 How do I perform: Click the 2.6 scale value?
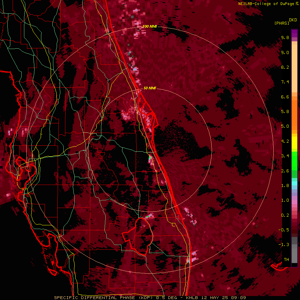[x=285, y=171]
